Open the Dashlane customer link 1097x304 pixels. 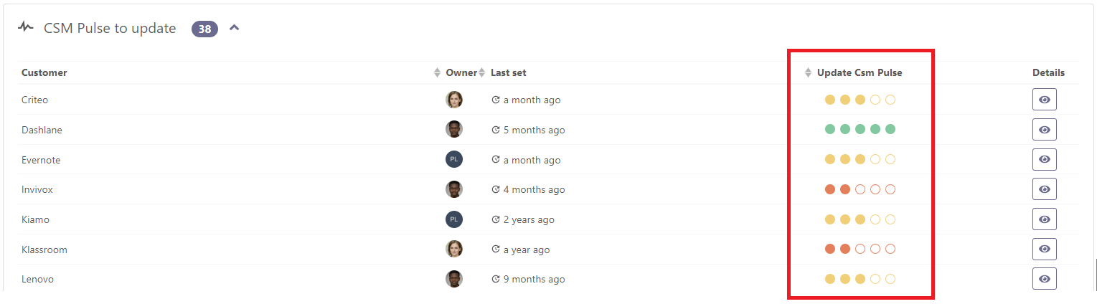[42, 130]
